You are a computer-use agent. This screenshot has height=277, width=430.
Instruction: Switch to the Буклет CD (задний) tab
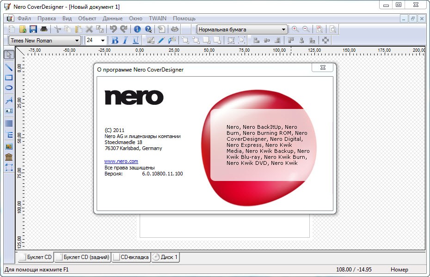(83, 257)
